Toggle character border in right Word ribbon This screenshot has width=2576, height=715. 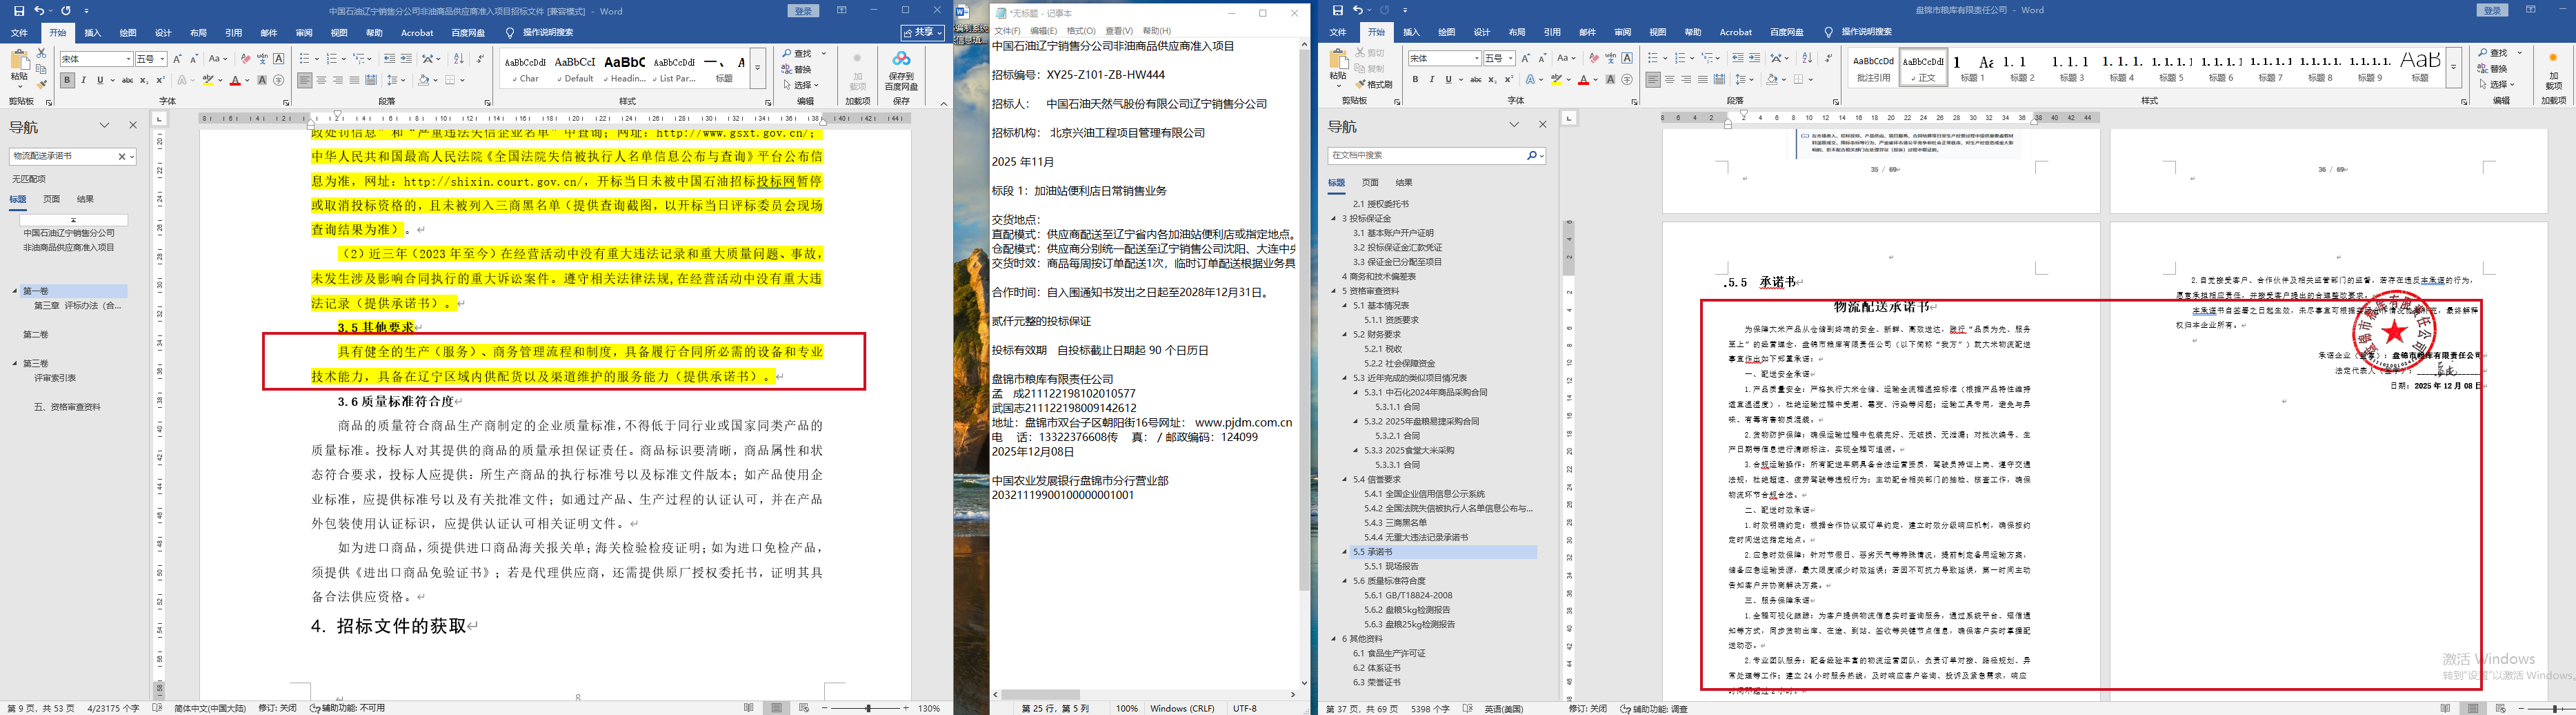click(1627, 58)
